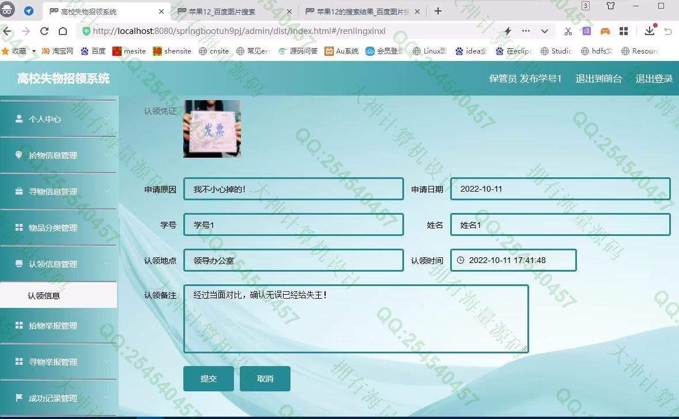Click the person icon beside 个人中心

(18, 119)
